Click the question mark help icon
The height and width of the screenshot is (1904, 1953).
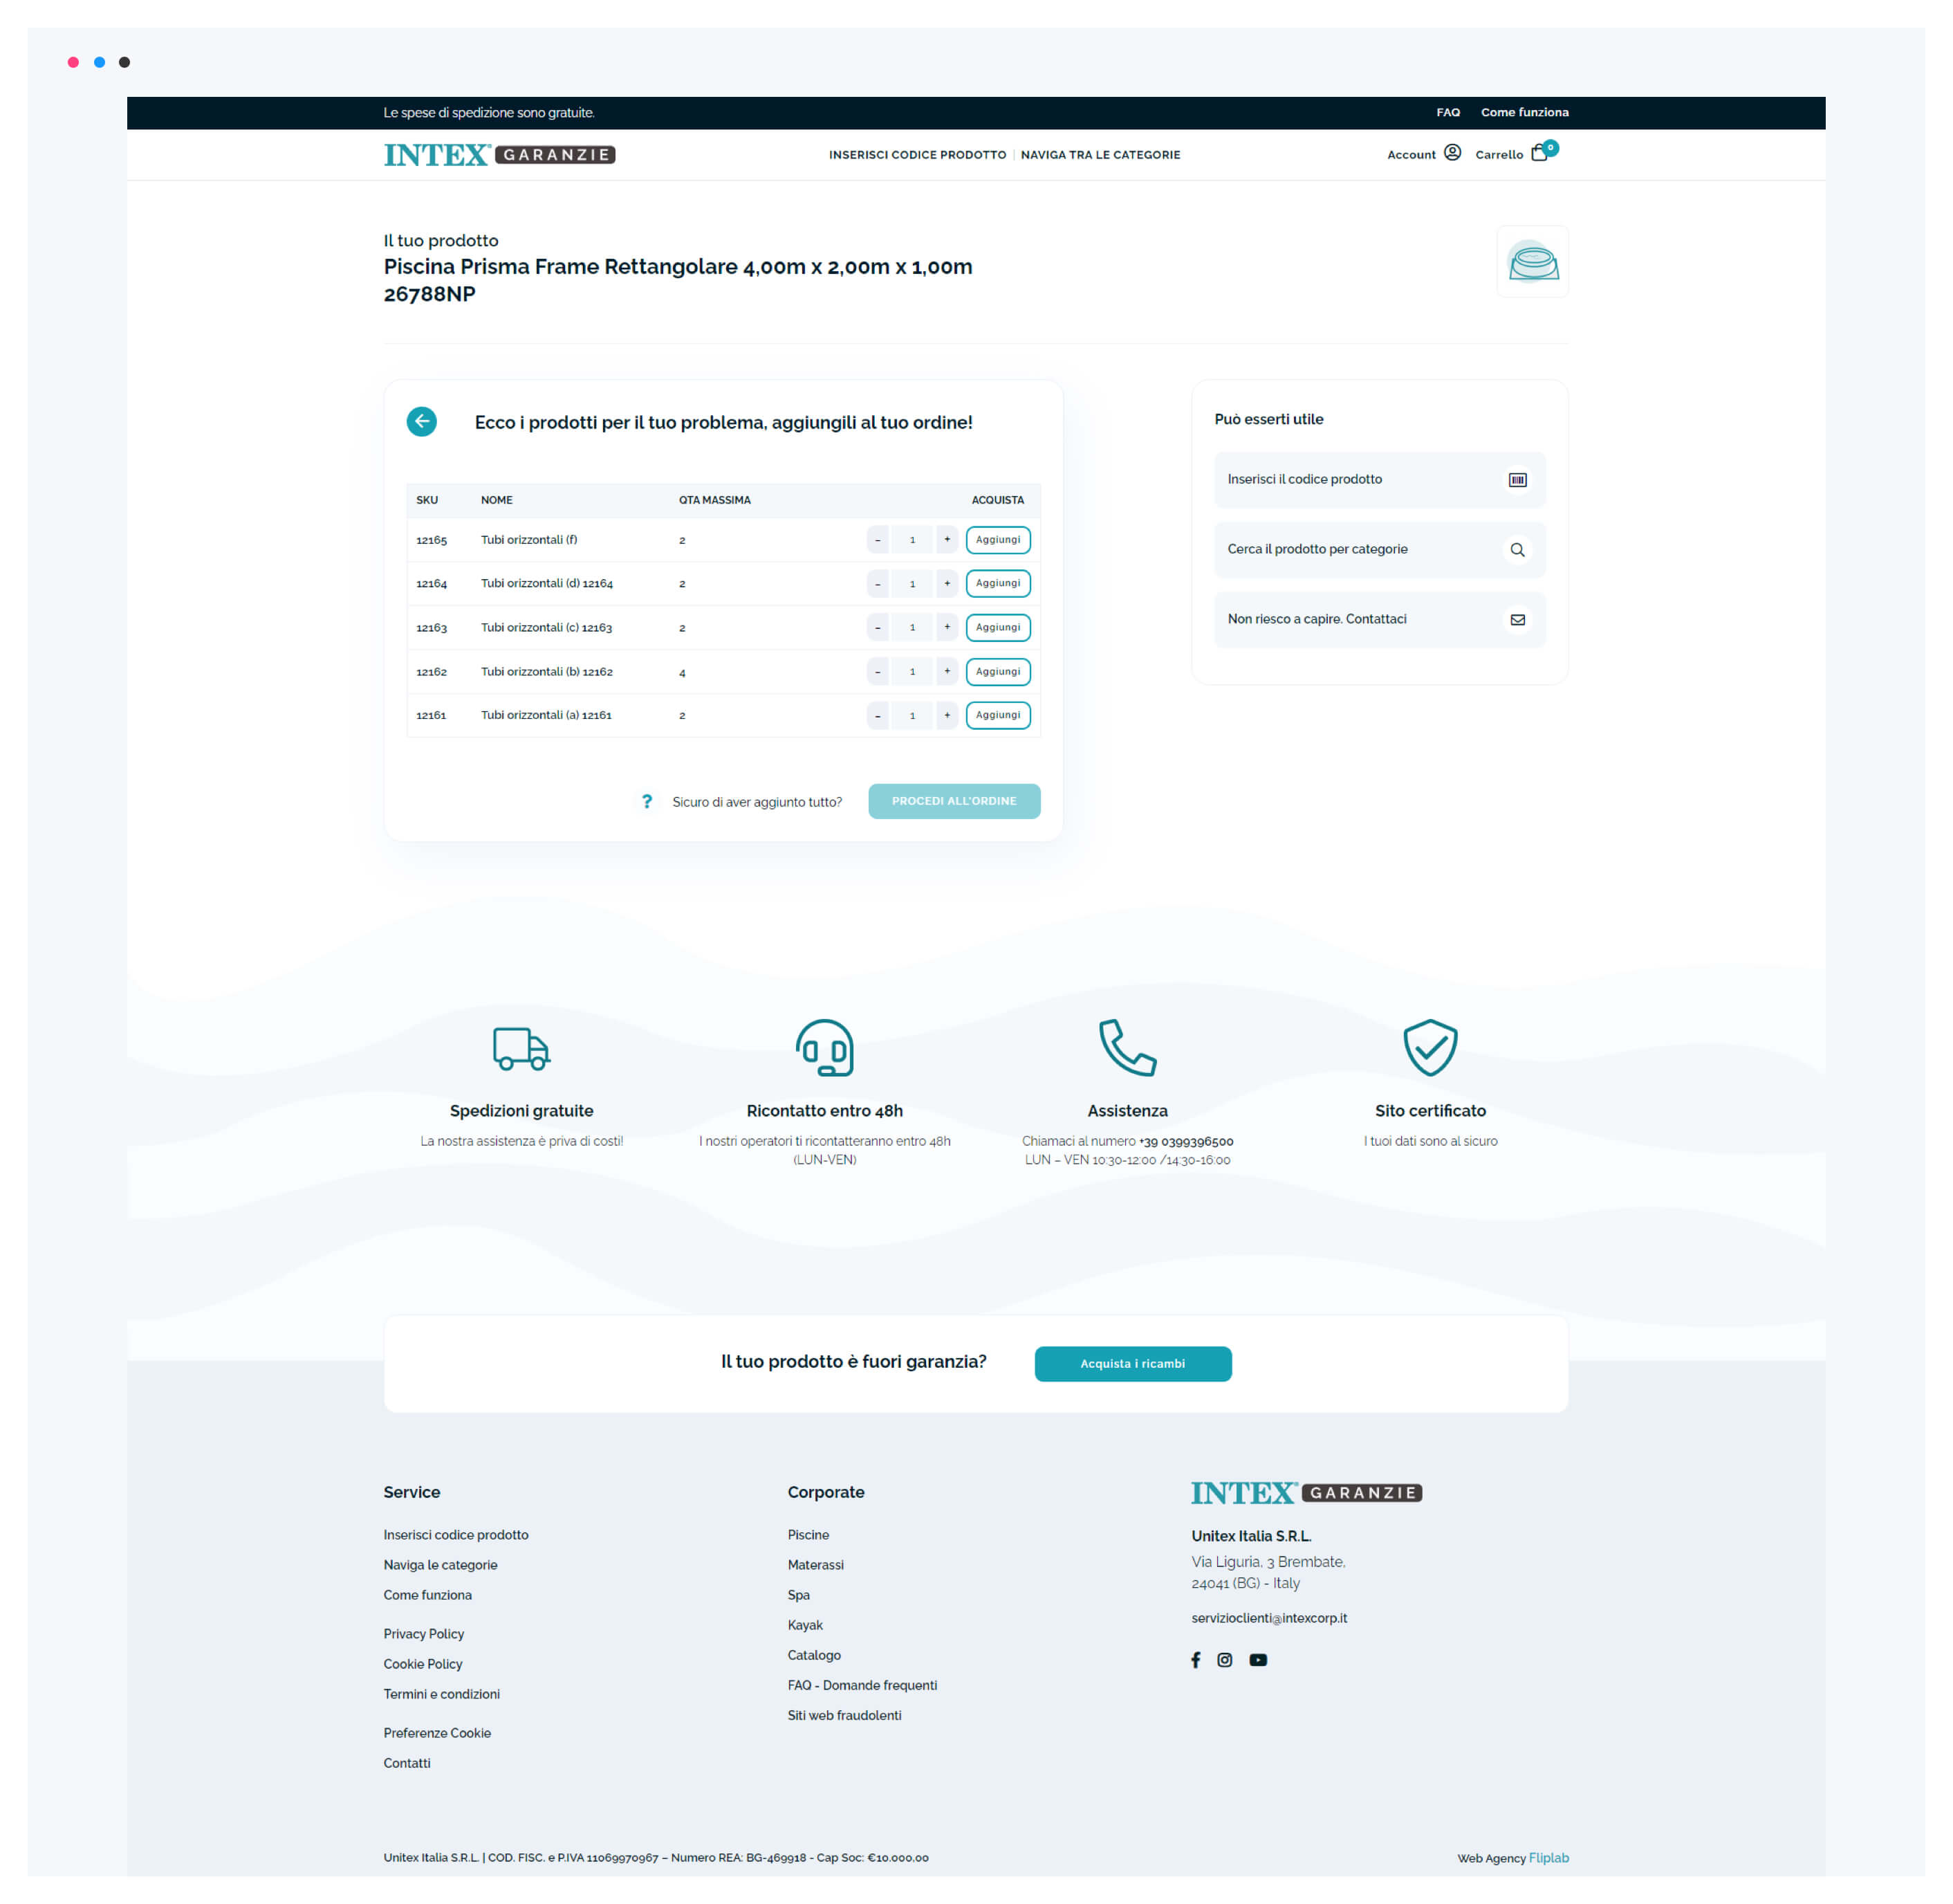(647, 802)
